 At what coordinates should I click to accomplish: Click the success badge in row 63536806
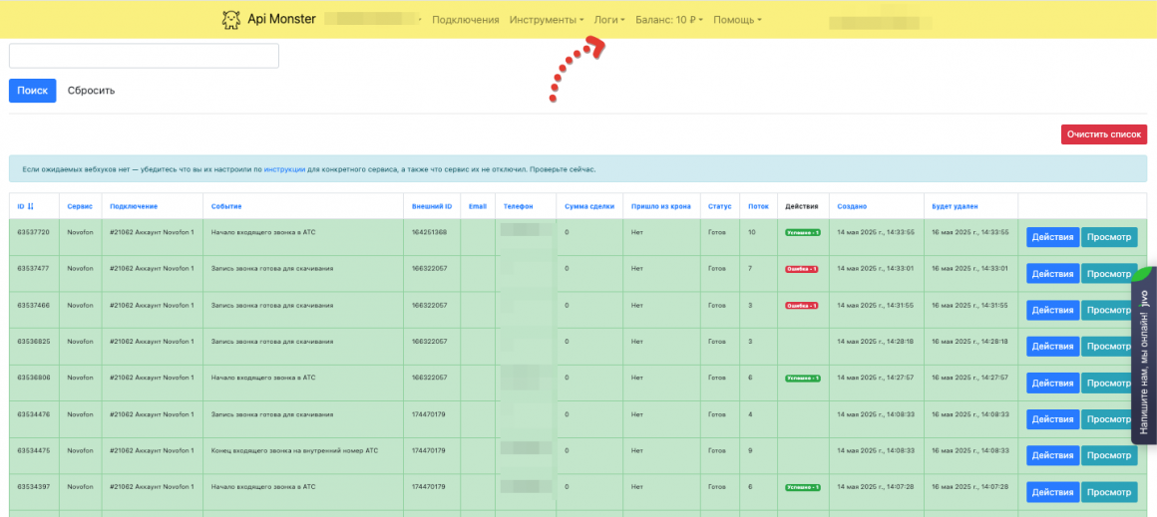801,378
